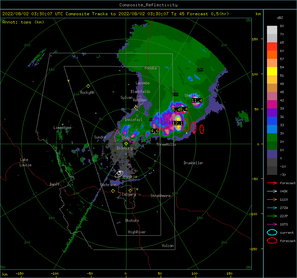Click the red forecast arrow legend icon
The image size is (297, 278).
pos(272,183)
